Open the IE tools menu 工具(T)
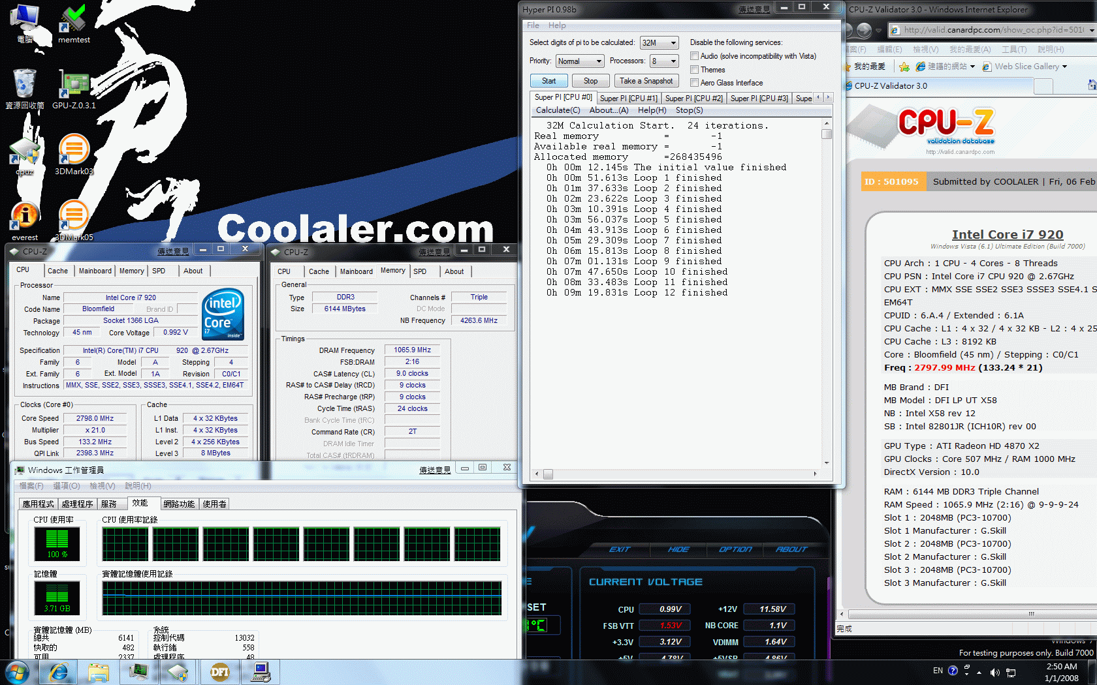1097x685 pixels. click(x=1014, y=50)
